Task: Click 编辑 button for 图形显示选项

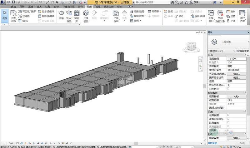Action: [236, 77]
